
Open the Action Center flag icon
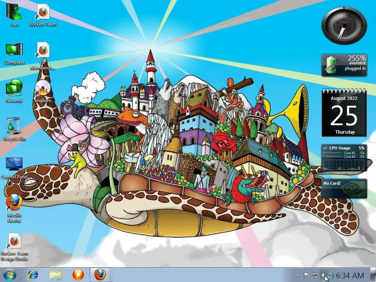[306, 275]
